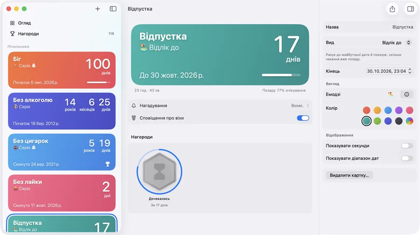Click the 118 awards count
Viewport: 420px width, 235px height.
pos(111,34)
